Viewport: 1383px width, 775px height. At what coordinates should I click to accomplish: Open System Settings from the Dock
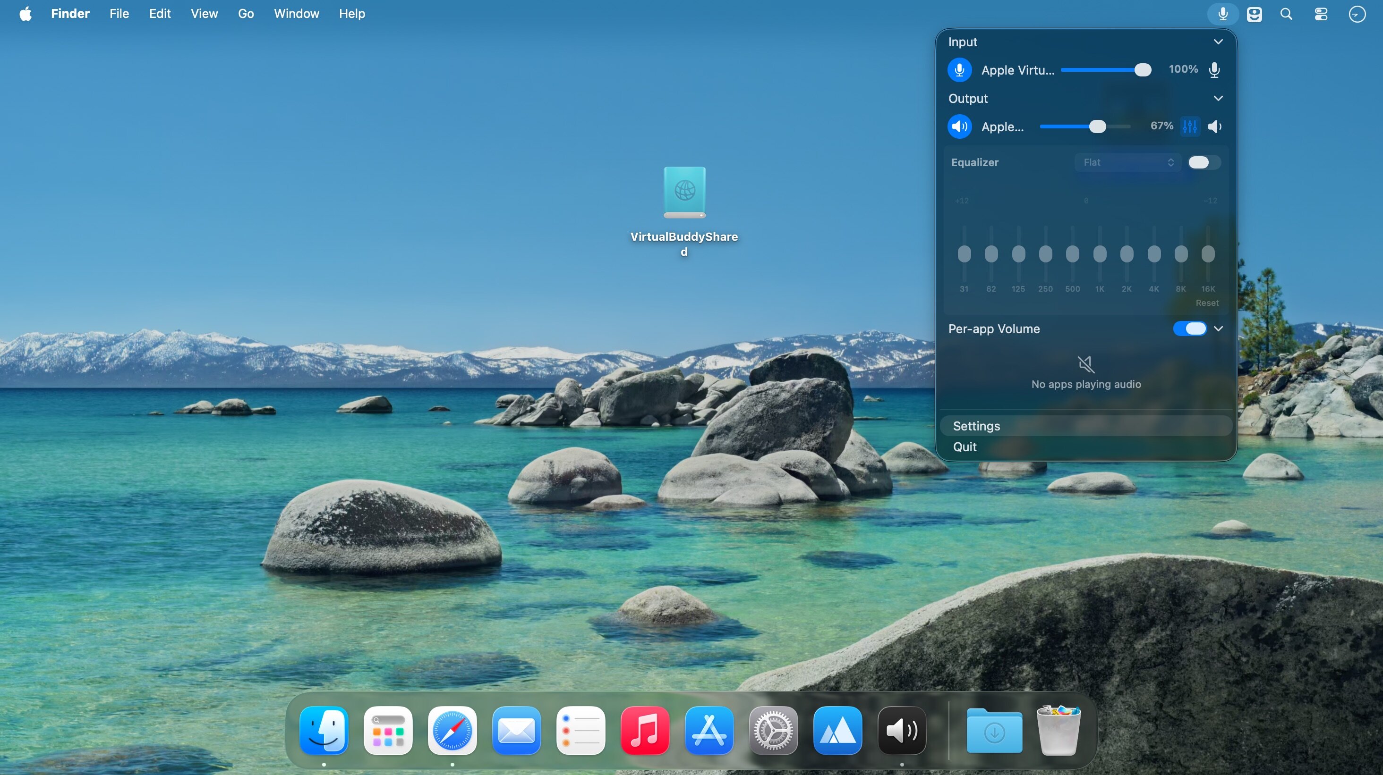coord(774,731)
